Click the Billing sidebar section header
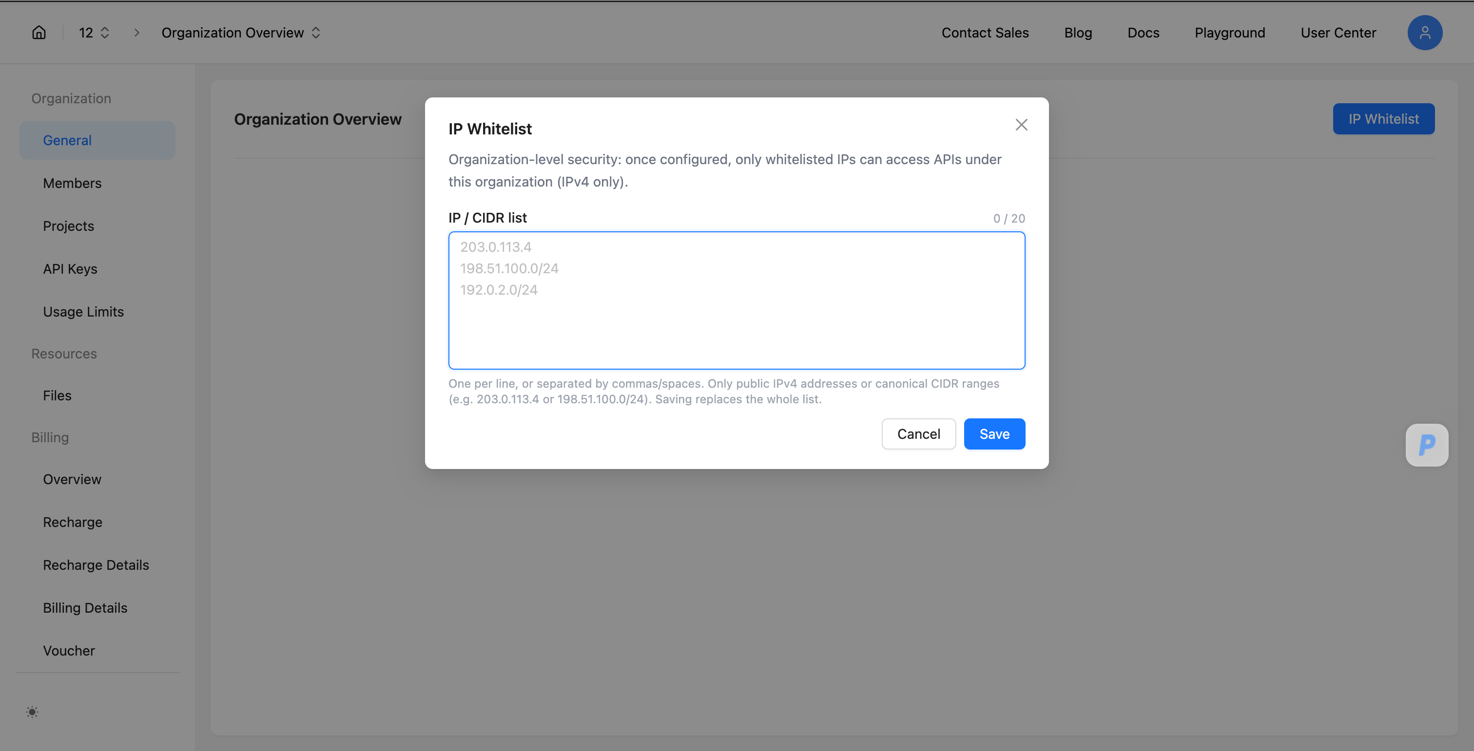Image resolution: width=1474 pixels, height=751 pixels. (50, 437)
